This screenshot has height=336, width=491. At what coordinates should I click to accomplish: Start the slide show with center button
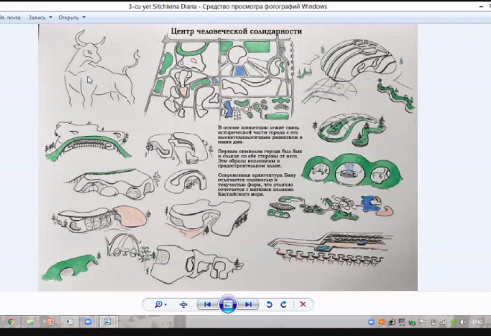pos(227,304)
